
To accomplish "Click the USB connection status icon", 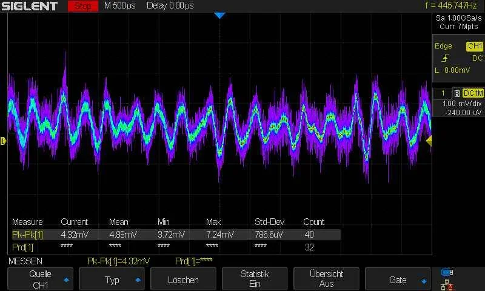I will pos(447,272).
